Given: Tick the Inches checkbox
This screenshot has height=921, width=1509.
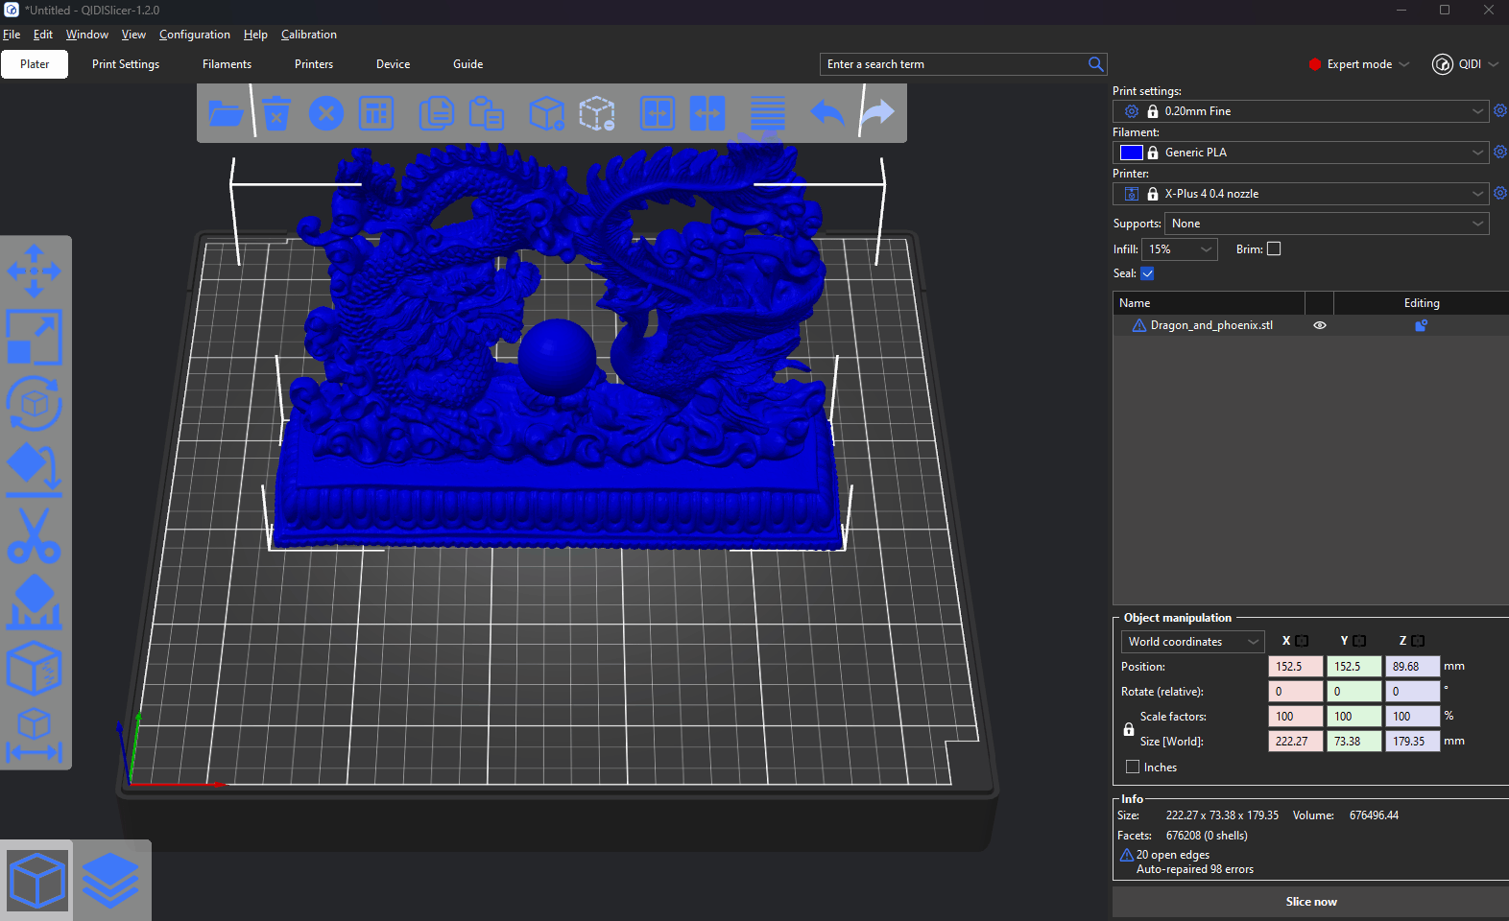Looking at the screenshot, I should click(1133, 767).
